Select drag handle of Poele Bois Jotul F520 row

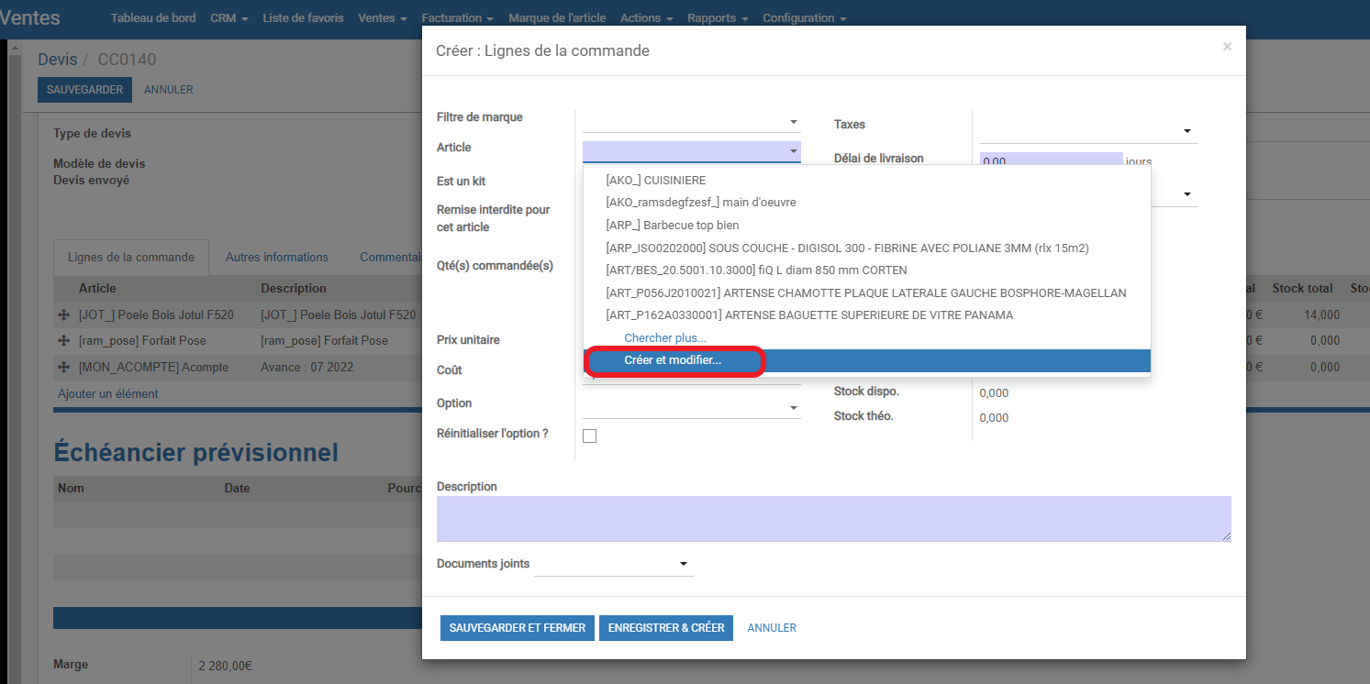tap(64, 314)
